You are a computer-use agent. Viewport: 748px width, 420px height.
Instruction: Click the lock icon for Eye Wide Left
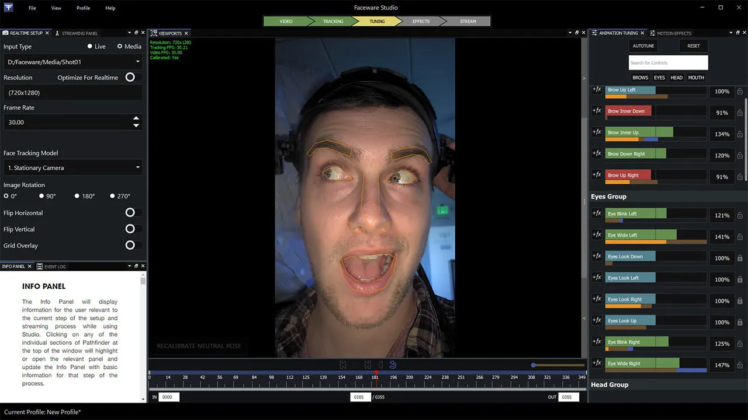[x=740, y=237]
